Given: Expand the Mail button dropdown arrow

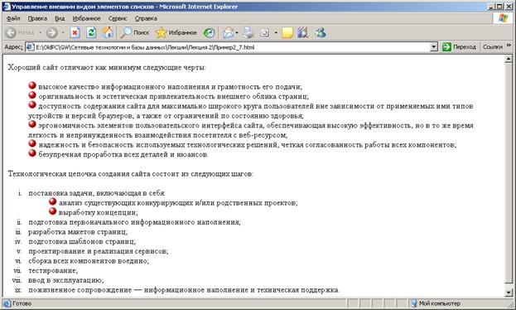Looking at the screenshot, I should coord(237,32).
